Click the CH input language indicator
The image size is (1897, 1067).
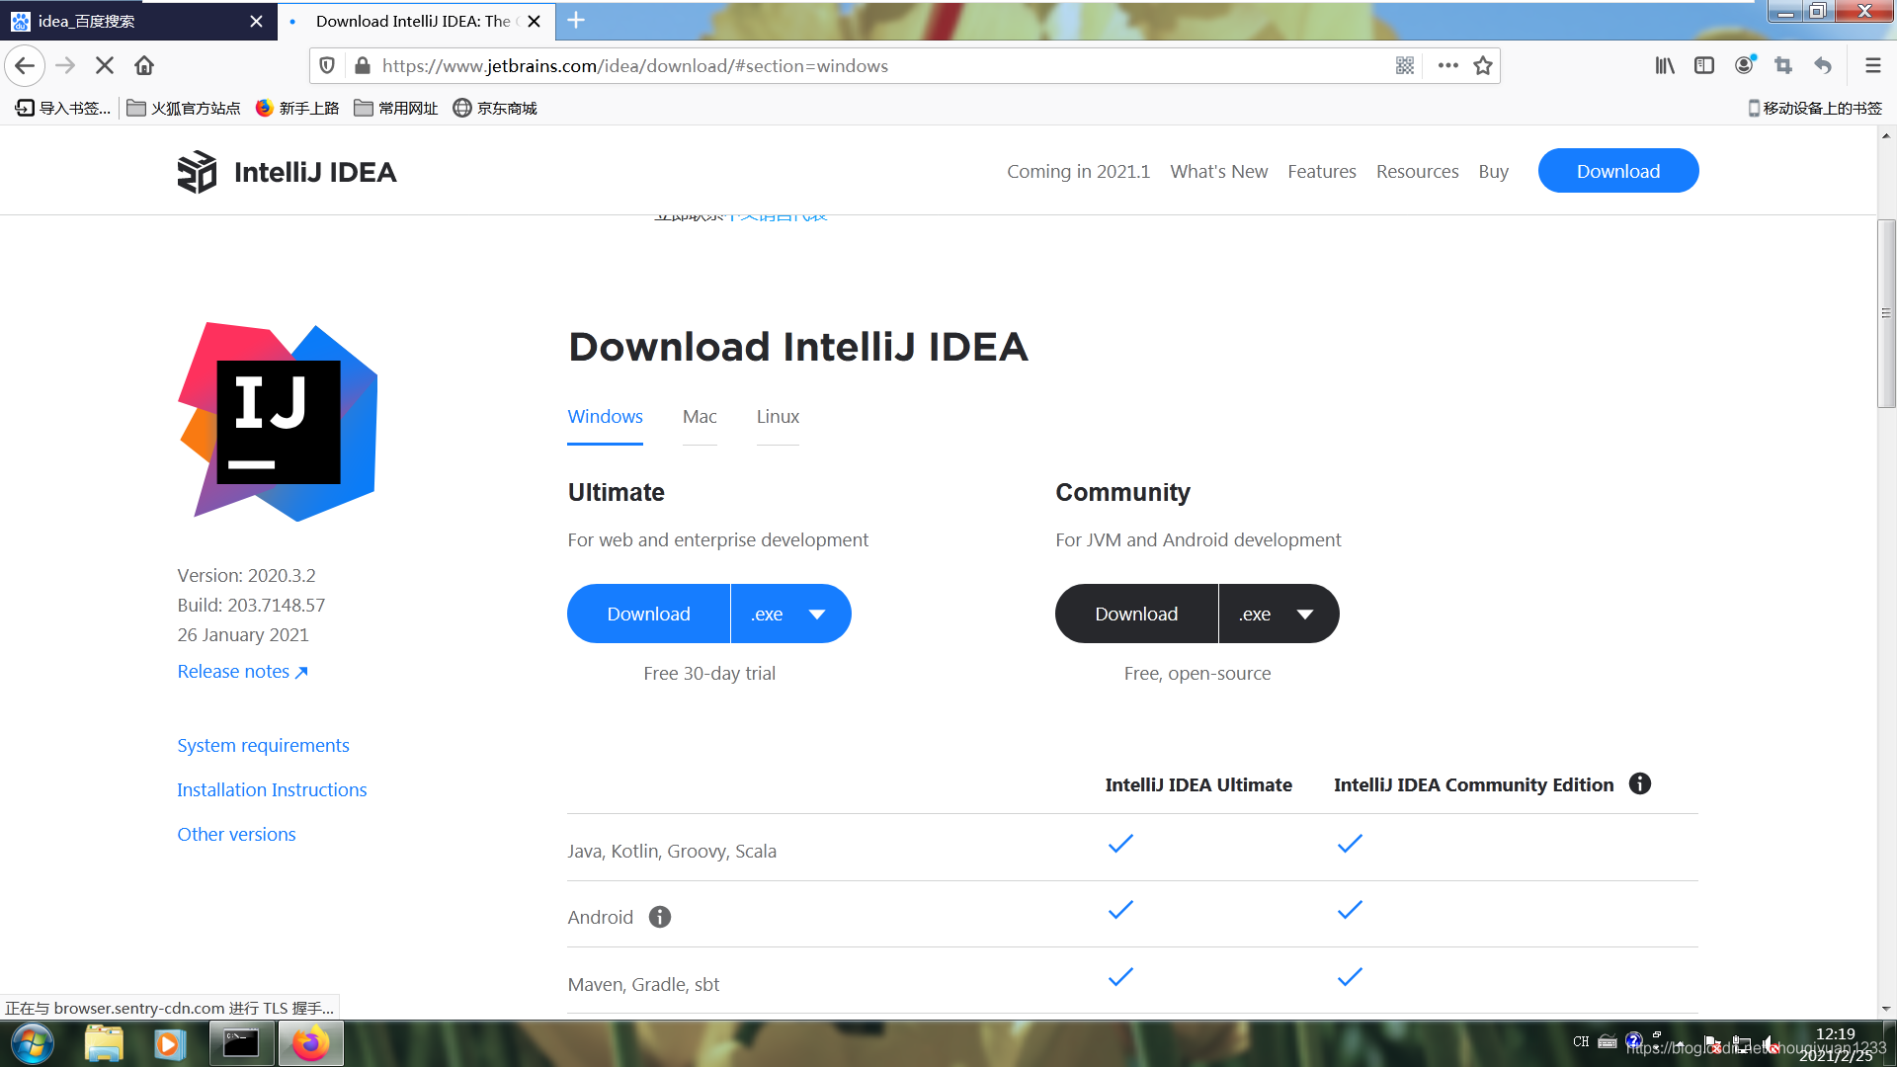click(x=1581, y=1041)
